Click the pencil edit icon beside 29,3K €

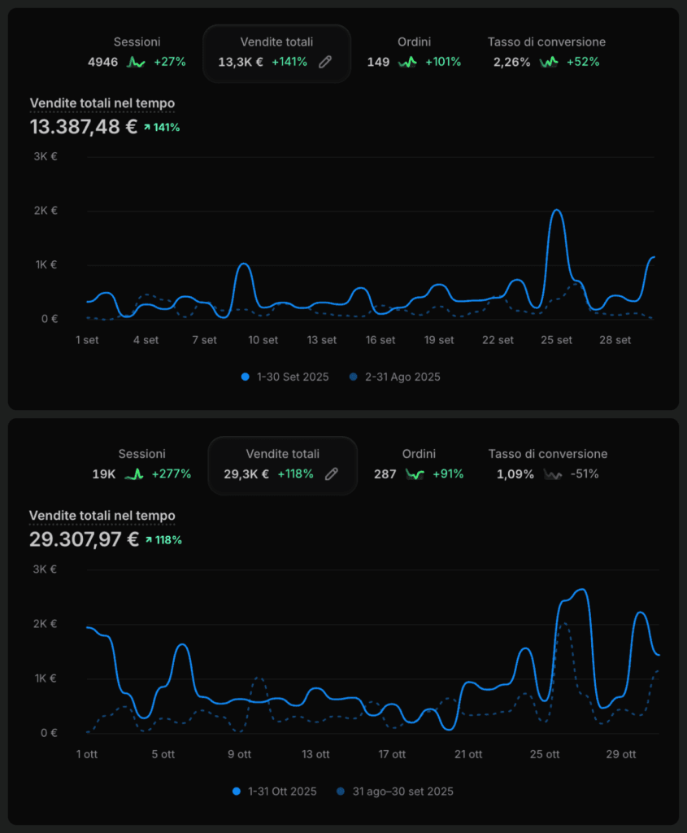pyautogui.click(x=331, y=474)
